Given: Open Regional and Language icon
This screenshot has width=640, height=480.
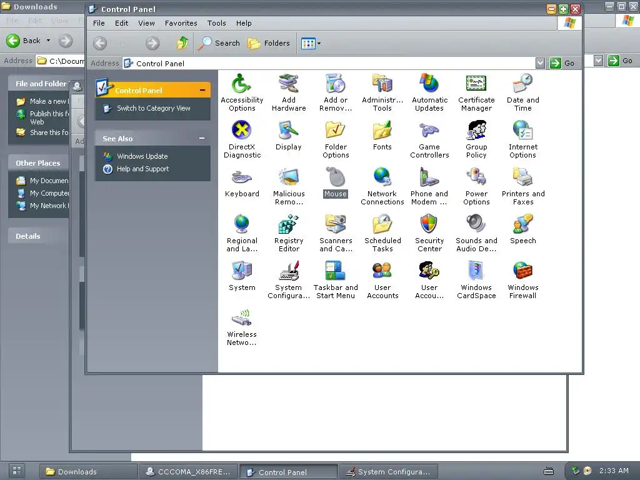Looking at the screenshot, I should [x=242, y=233].
